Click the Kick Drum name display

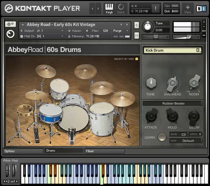pyautogui.click(x=172, y=50)
